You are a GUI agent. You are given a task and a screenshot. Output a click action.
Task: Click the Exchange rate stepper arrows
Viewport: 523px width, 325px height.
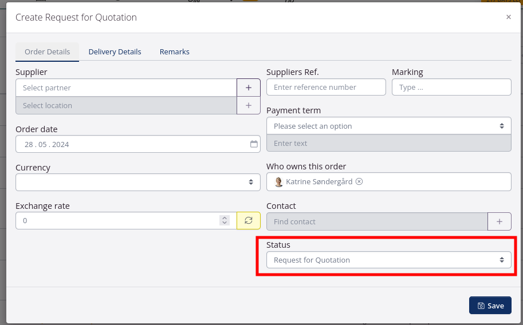coord(224,220)
